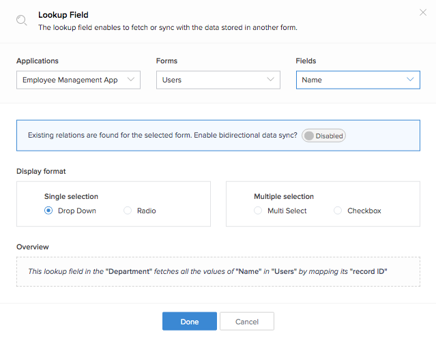Screen dimensions: 436x338
Task: Click the Applications dropdown chevron arrow
Action: (x=132, y=80)
